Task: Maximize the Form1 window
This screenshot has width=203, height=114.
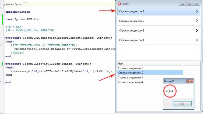Action: (x=189, y=4)
